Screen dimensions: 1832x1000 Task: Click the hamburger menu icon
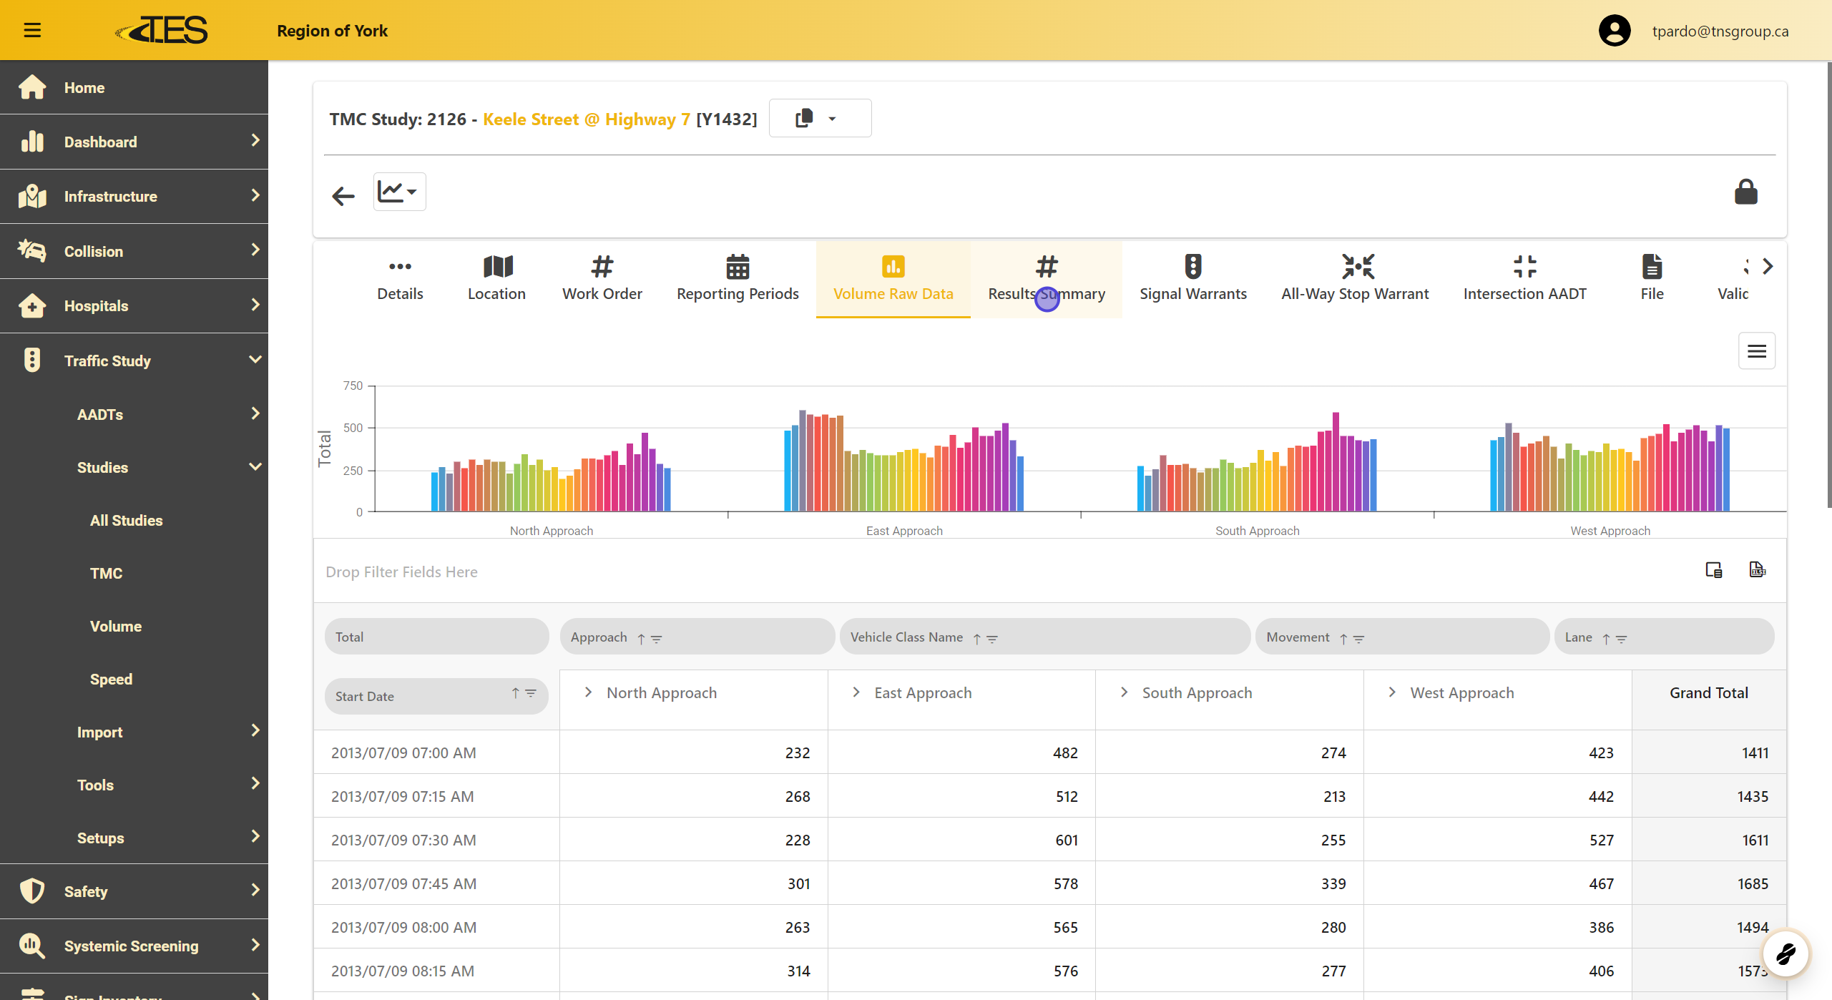[x=32, y=30]
